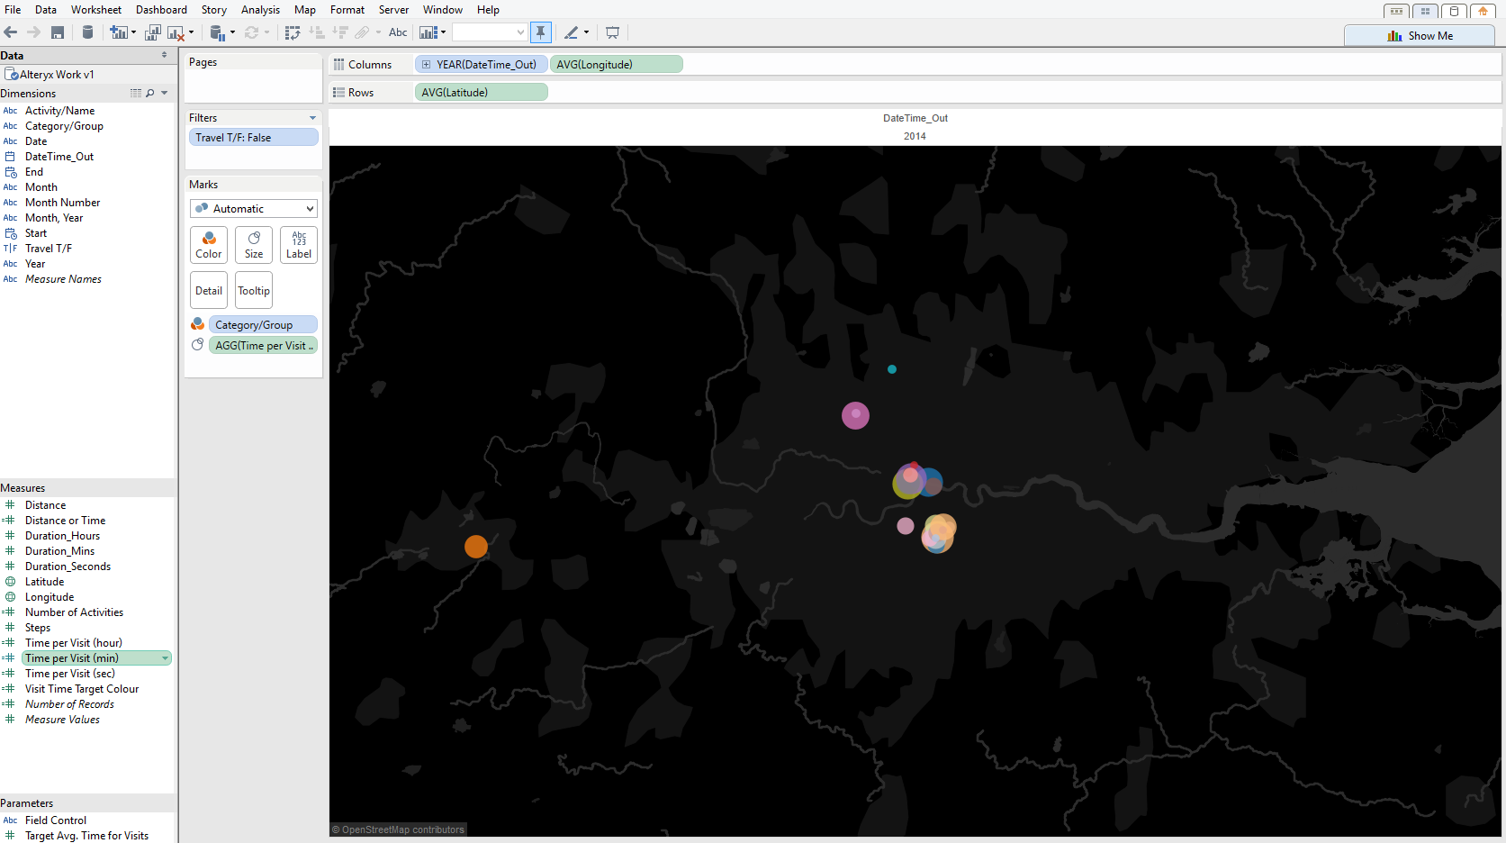
Task: Open the Data pane sort arrows menu
Action: click(x=164, y=55)
